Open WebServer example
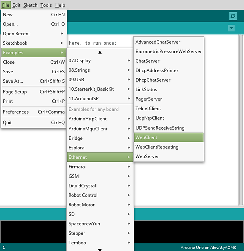This screenshot has width=244, height=251. (x=169, y=157)
